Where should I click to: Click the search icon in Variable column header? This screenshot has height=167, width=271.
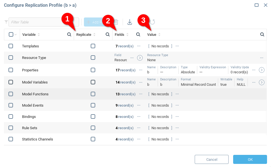pyautogui.click(x=69, y=34)
